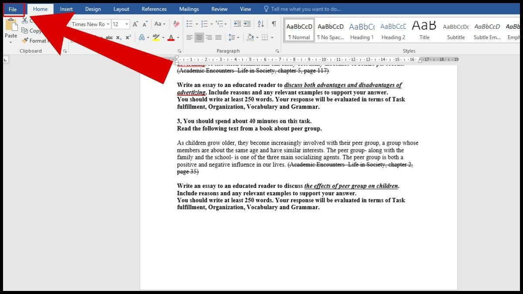523x294 pixels.
Task: Click the Increase Indent icon
Action: [247, 24]
